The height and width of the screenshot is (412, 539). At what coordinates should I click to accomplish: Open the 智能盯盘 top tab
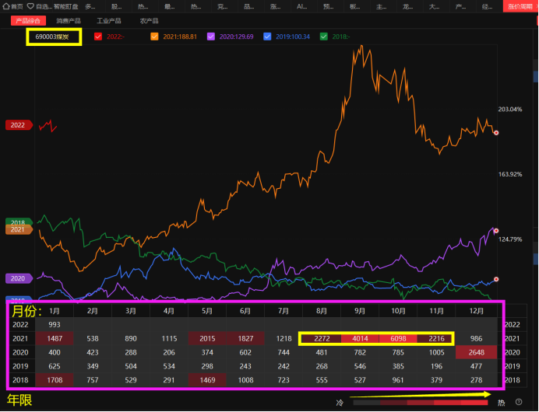(x=66, y=6)
